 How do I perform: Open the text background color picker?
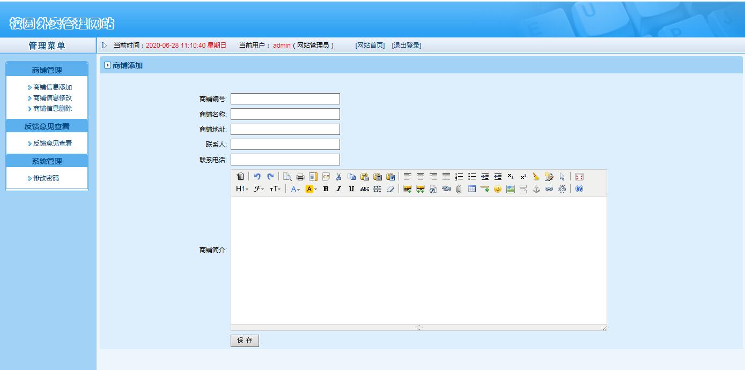311,189
